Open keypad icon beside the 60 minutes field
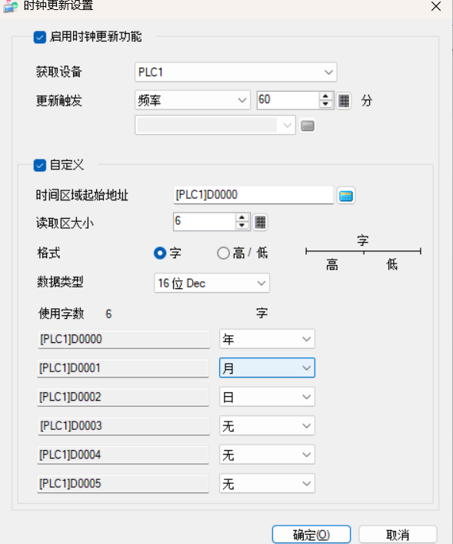 [x=344, y=101]
